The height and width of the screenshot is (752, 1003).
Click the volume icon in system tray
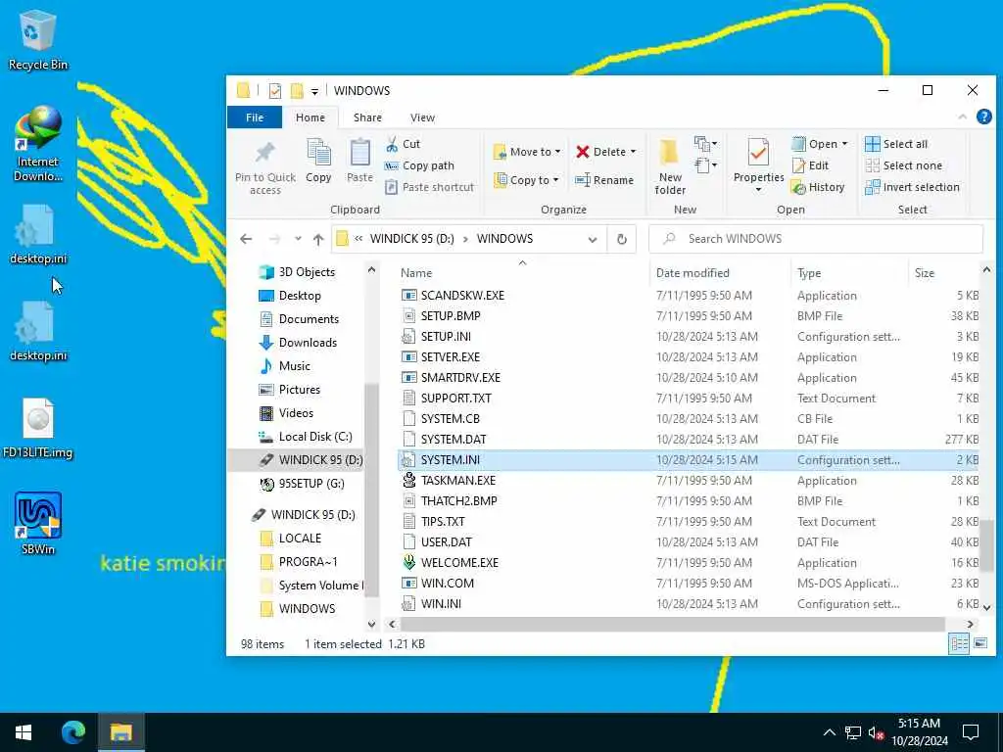tap(876, 732)
